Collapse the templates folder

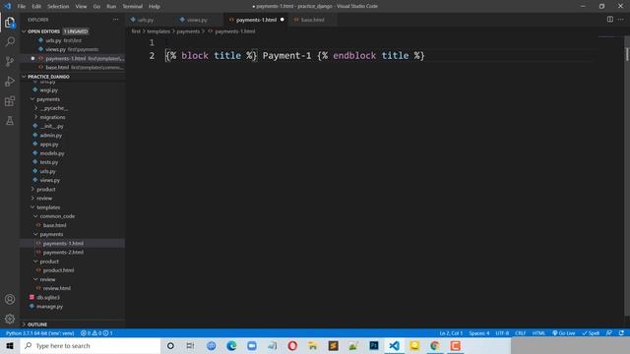[48, 207]
